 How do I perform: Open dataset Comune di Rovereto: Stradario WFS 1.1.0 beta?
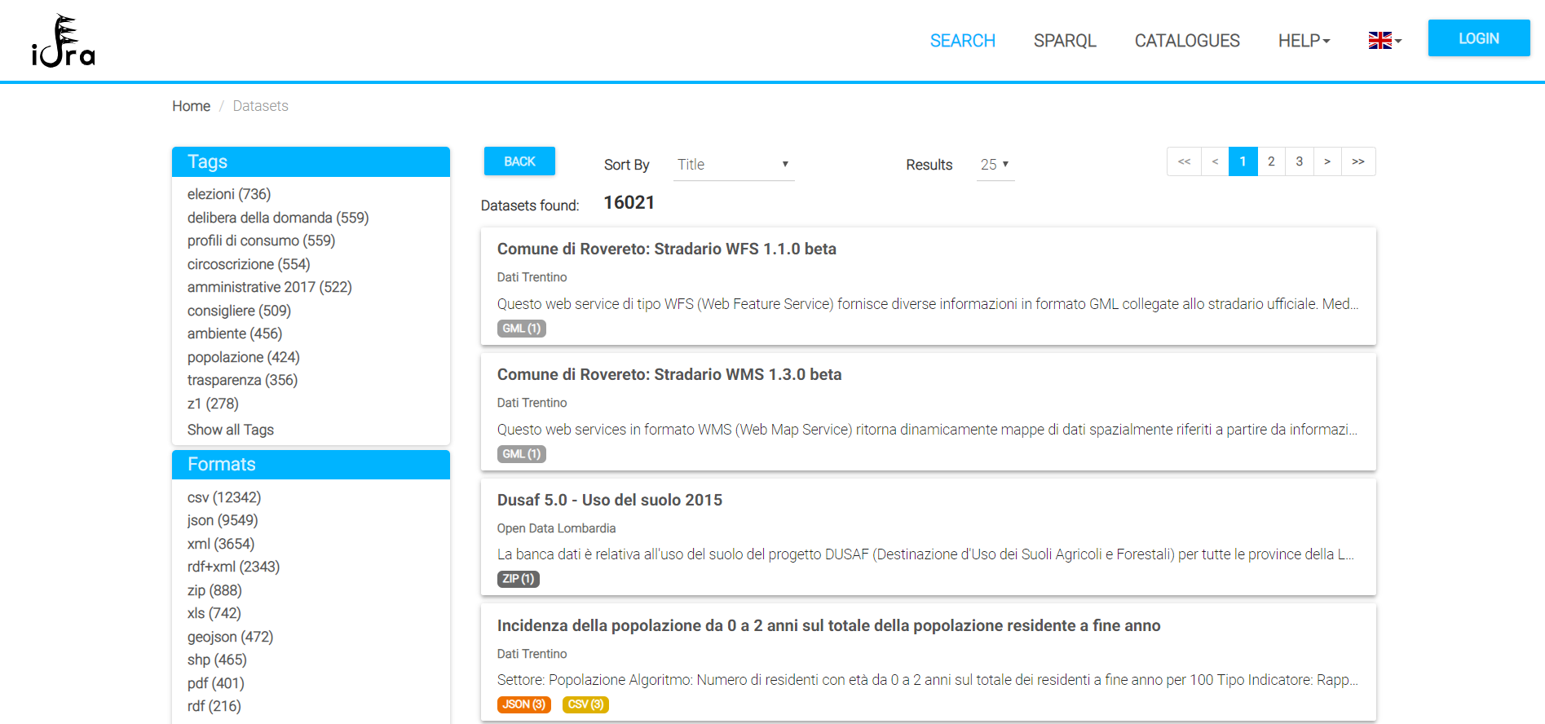(667, 249)
